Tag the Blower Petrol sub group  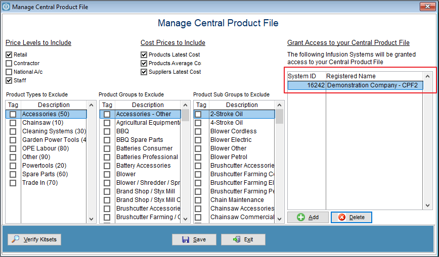(198, 157)
